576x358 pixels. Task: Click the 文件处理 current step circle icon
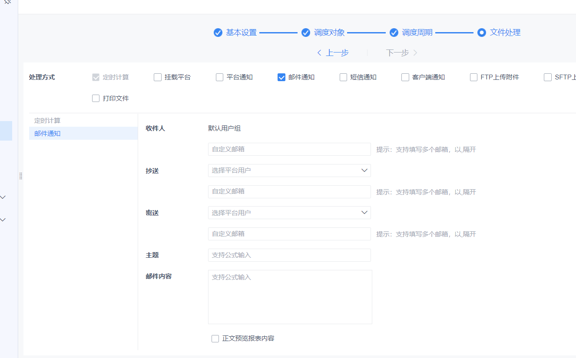pyautogui.click(x=481, y=33)
